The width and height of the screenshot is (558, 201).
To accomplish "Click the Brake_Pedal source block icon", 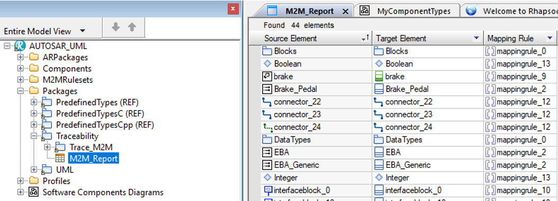I will pos(267,89).
